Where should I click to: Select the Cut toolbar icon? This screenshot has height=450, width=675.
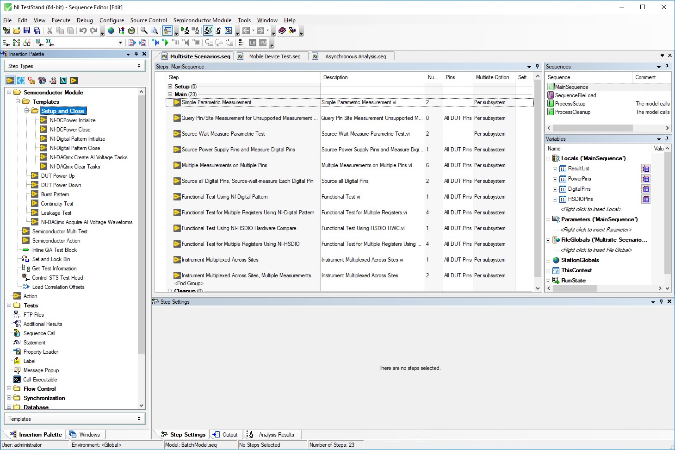50,31
